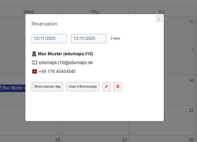The height and width of the screenshot is (142, 197).
Task: Click the pencil edit reservation icon
Action: (x=107, y=86)
